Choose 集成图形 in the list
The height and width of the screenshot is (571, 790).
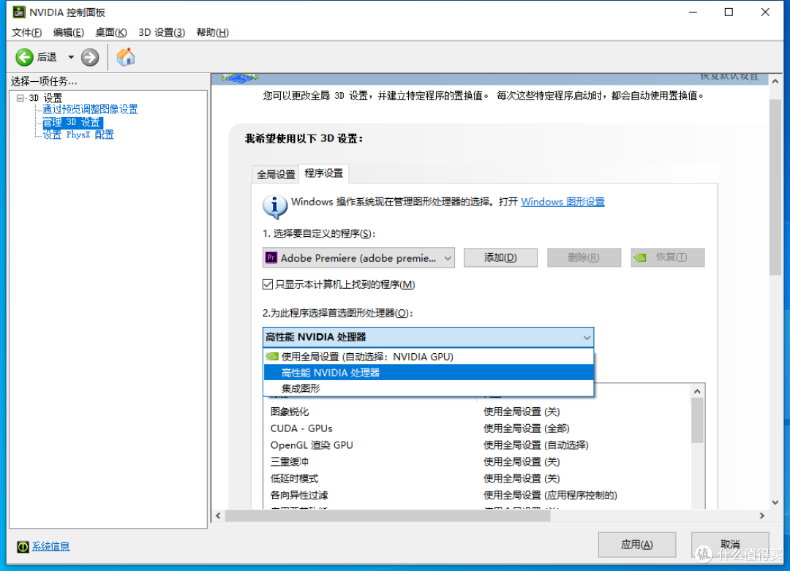(x=428, y=388)
